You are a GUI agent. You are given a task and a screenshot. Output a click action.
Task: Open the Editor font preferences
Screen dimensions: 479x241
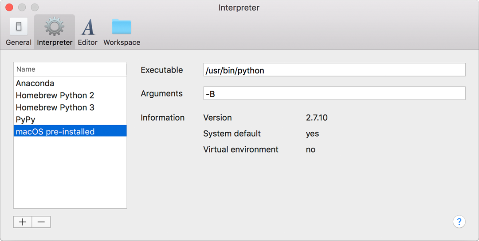88,32
